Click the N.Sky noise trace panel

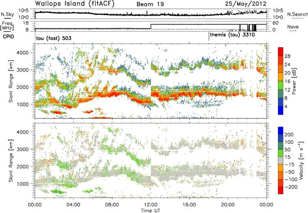151,14
